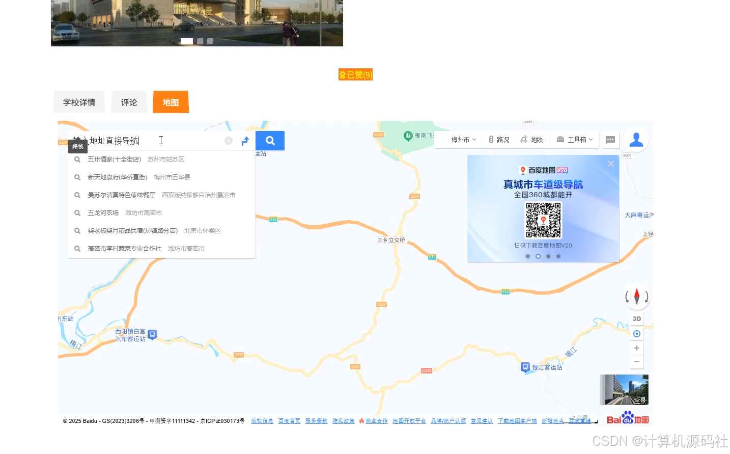This screenshot has height=454, width=730.
Task: Click the clear X in the search input
Action: coord(228,141)
